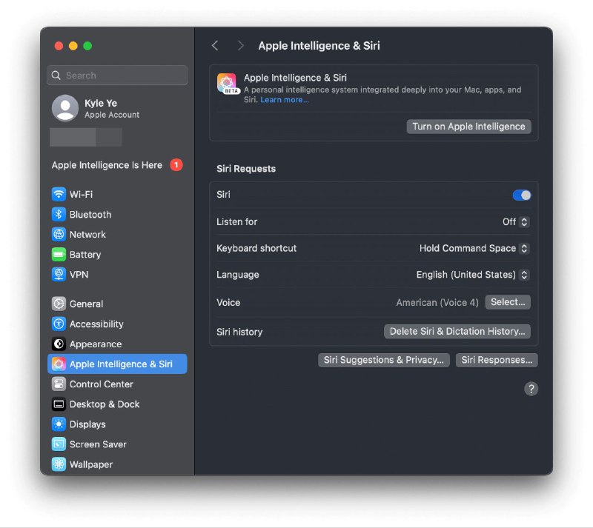
Task: Open Battery settings from the sidebar
Action: [59, 254]
